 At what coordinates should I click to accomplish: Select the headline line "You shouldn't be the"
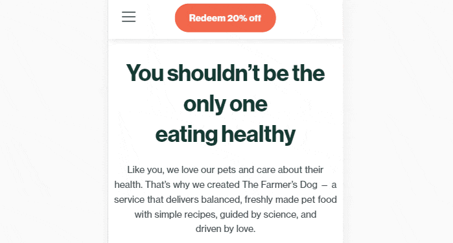[x=226, y=73]
